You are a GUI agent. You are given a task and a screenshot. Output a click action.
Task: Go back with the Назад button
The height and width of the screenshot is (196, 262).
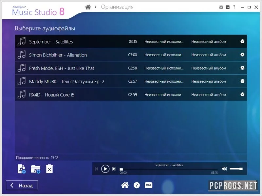(22, 185)
